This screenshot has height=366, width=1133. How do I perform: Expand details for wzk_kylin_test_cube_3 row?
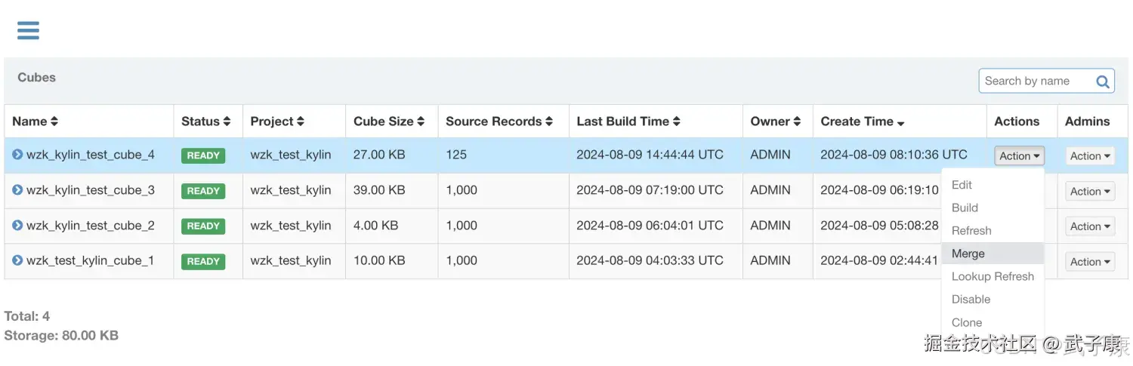[x=17, y=190]
